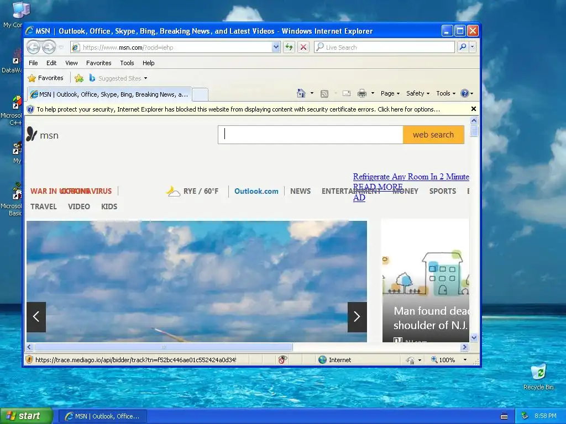Click the Internet zone globe icon
Image resolution: width=566 pixels, height=424 pixels.
[x=322, y=359]
